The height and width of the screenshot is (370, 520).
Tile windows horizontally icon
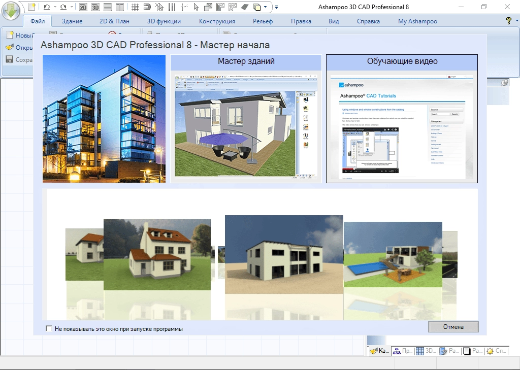tap(108, 7)
